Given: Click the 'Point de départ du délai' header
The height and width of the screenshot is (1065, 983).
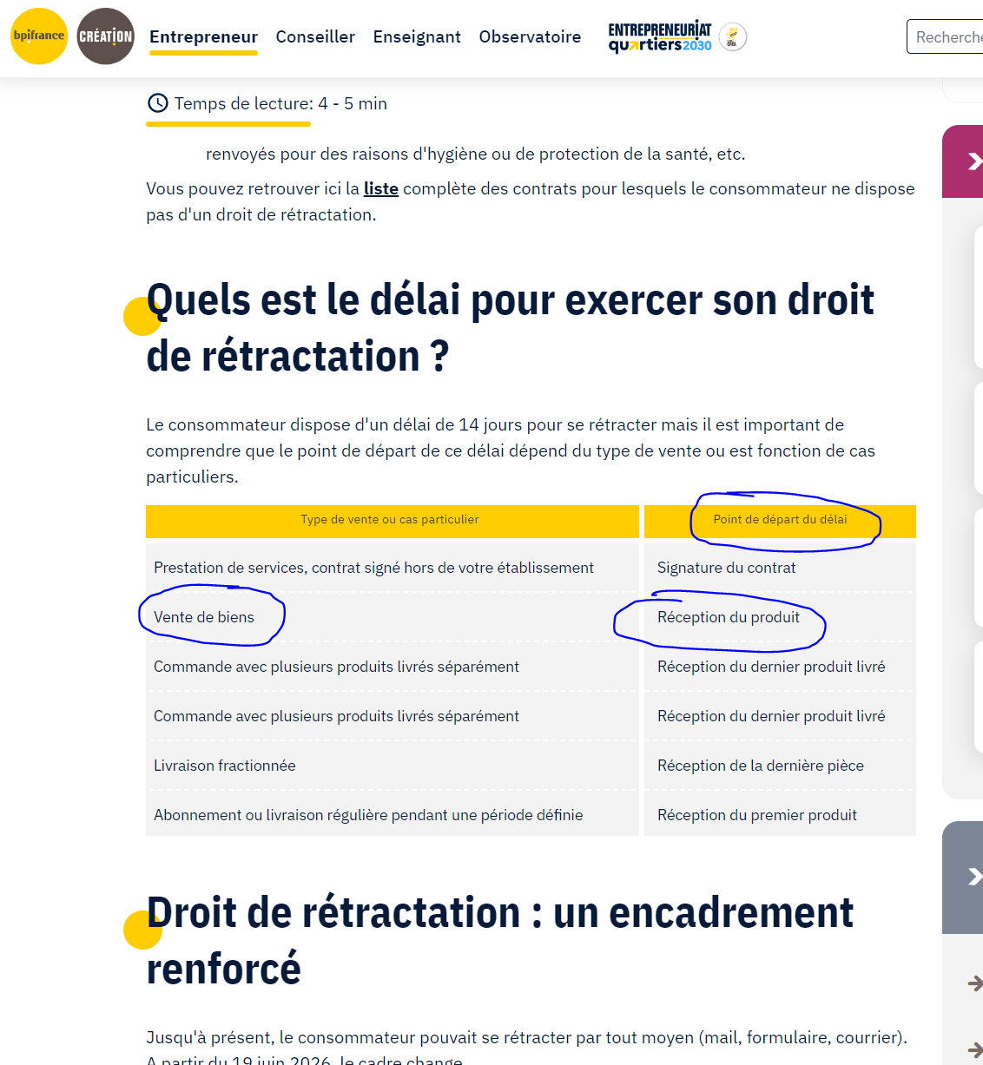Looking at the screenshot, I should (780, 520).
